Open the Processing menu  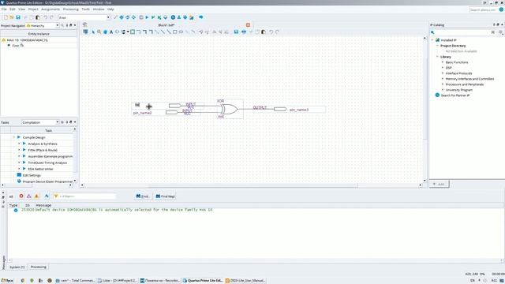tap(70, 9)
